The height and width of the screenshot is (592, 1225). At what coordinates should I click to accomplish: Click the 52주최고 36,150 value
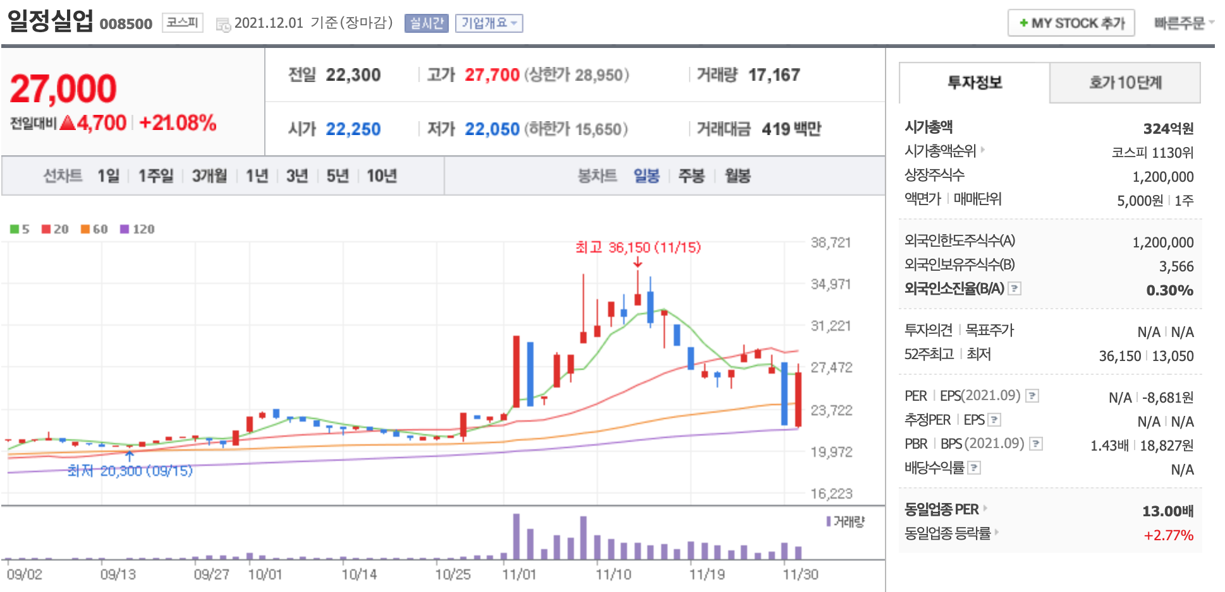coord(1119,356)
